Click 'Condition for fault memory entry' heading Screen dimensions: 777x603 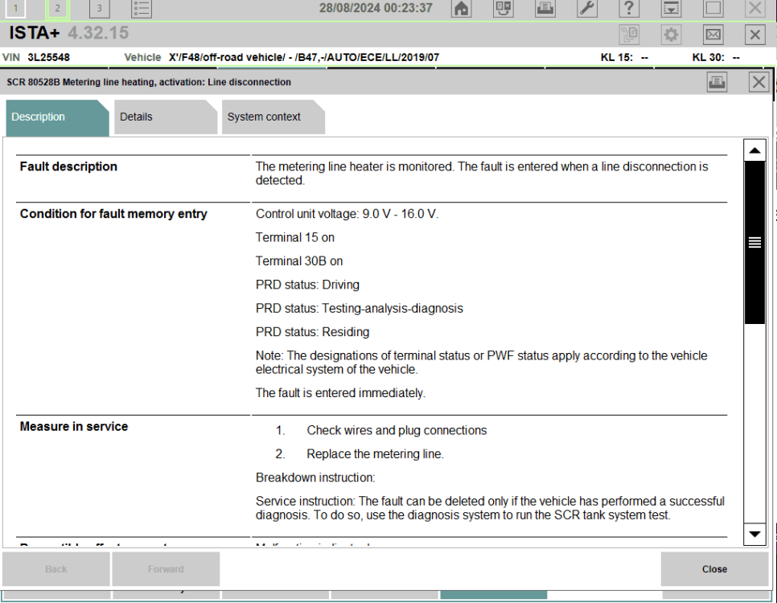coord(113,214)
